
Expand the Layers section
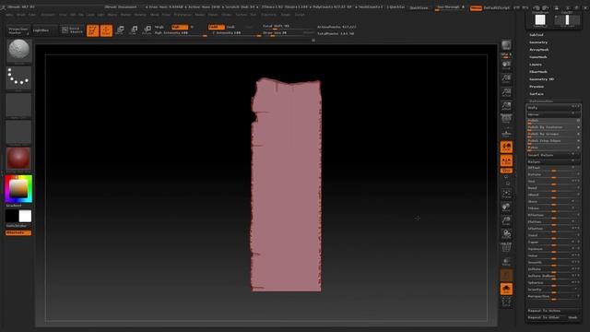[x=536, y=65]
